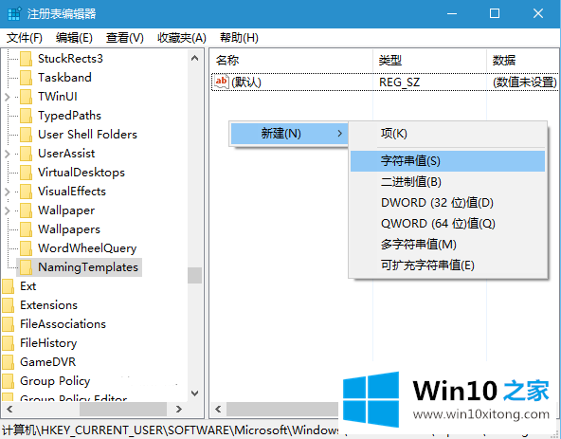Choose 字符串值(S) to create string value

point(447,161)
